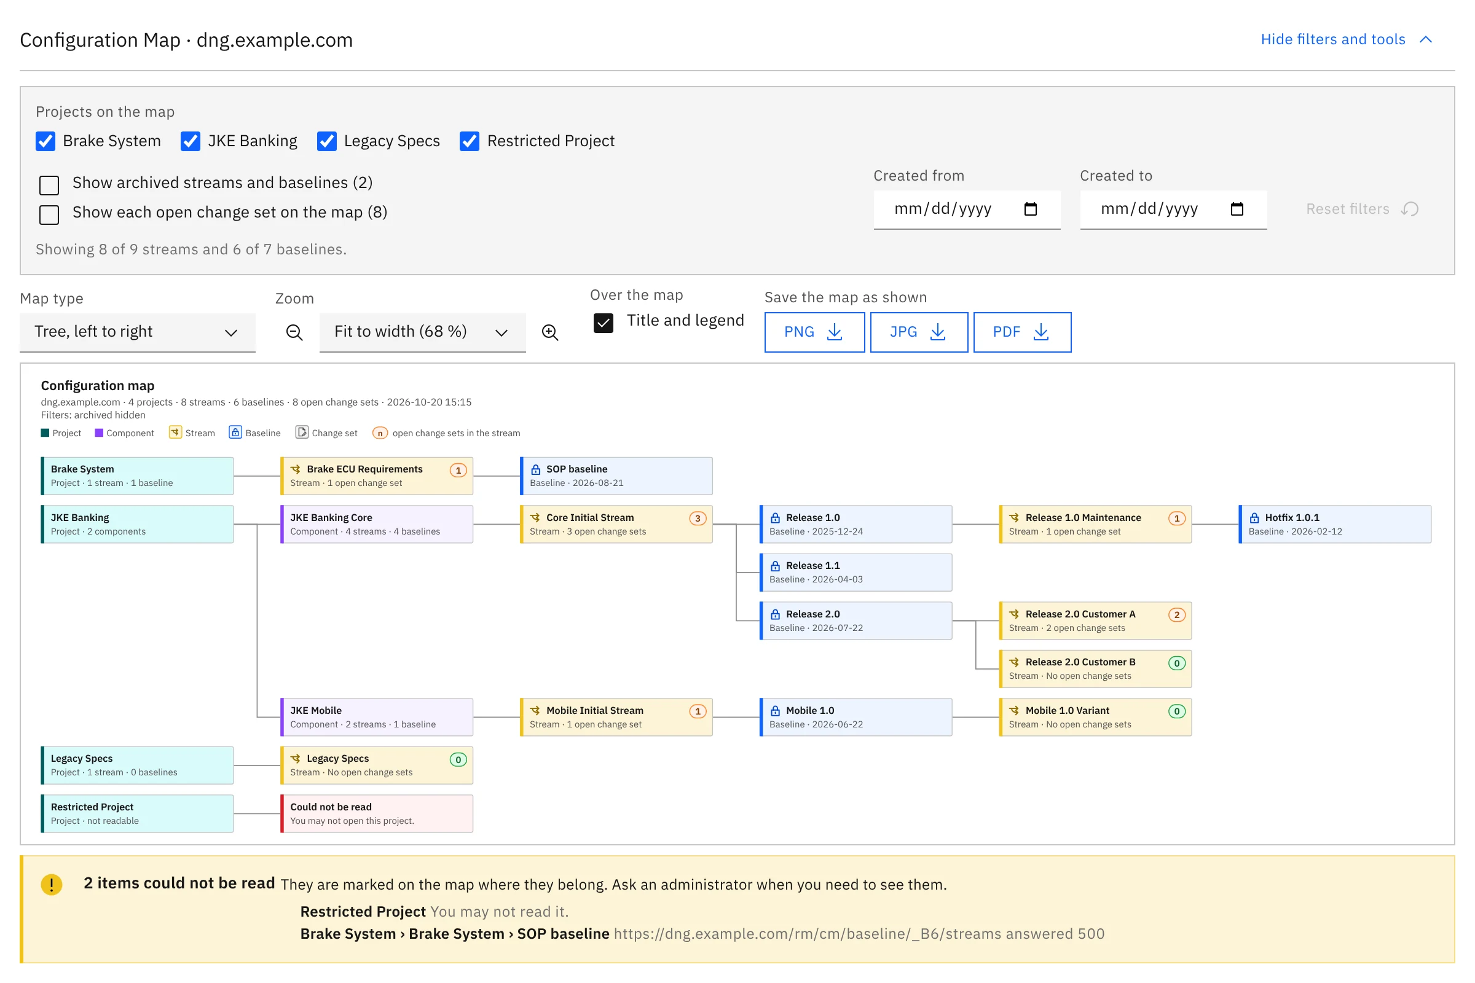Save the map as PDF
This screenshot has height=983, width=1475.
coord(1021,332)
